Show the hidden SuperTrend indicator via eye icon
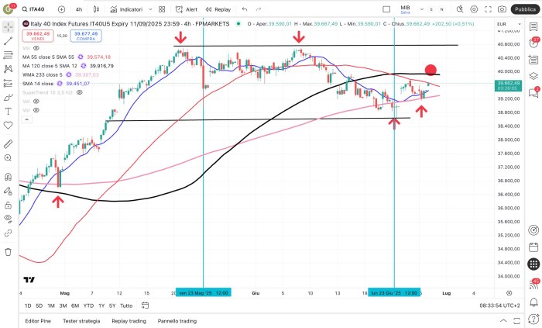 [78, 91]
